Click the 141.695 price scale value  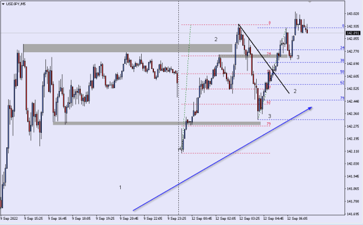tap(353, 213)
